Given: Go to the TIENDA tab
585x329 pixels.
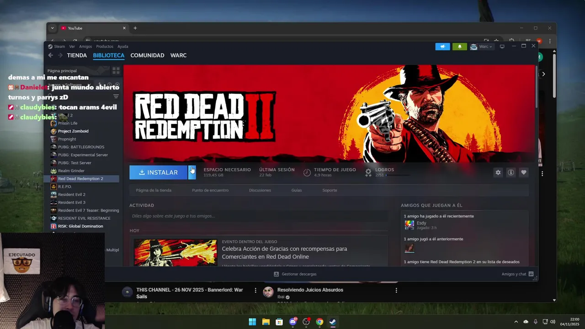Looking at the screenshot, I should tap(77, 55).
